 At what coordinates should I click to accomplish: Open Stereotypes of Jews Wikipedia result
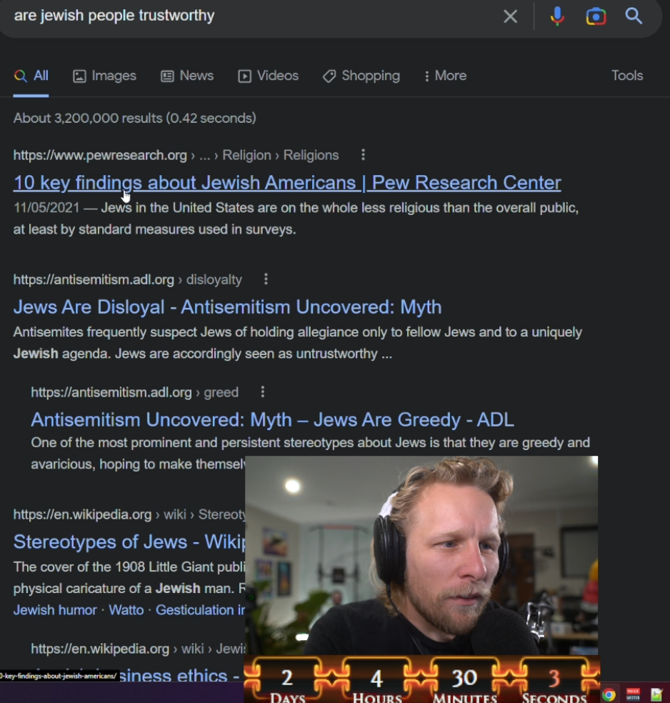click(x=129, y=542)
